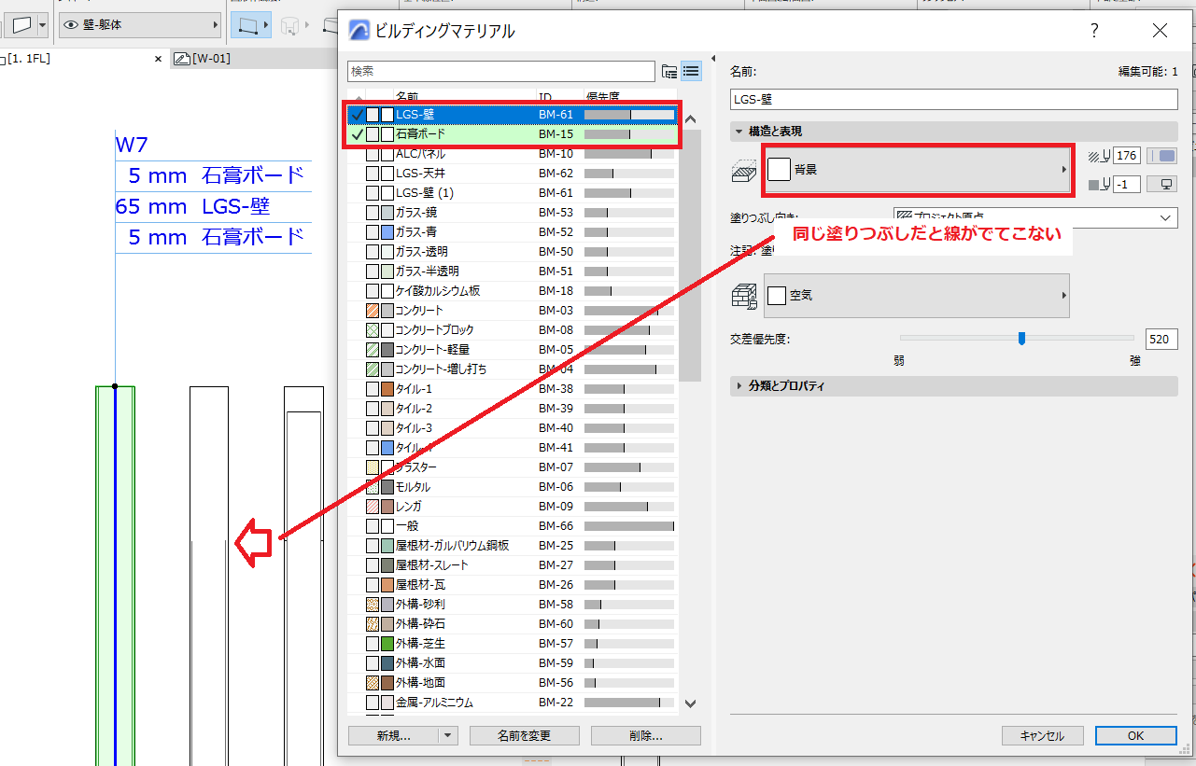1196x766 pixels.
Task: Click the priority value 520 field
Action: [1161, 340]
